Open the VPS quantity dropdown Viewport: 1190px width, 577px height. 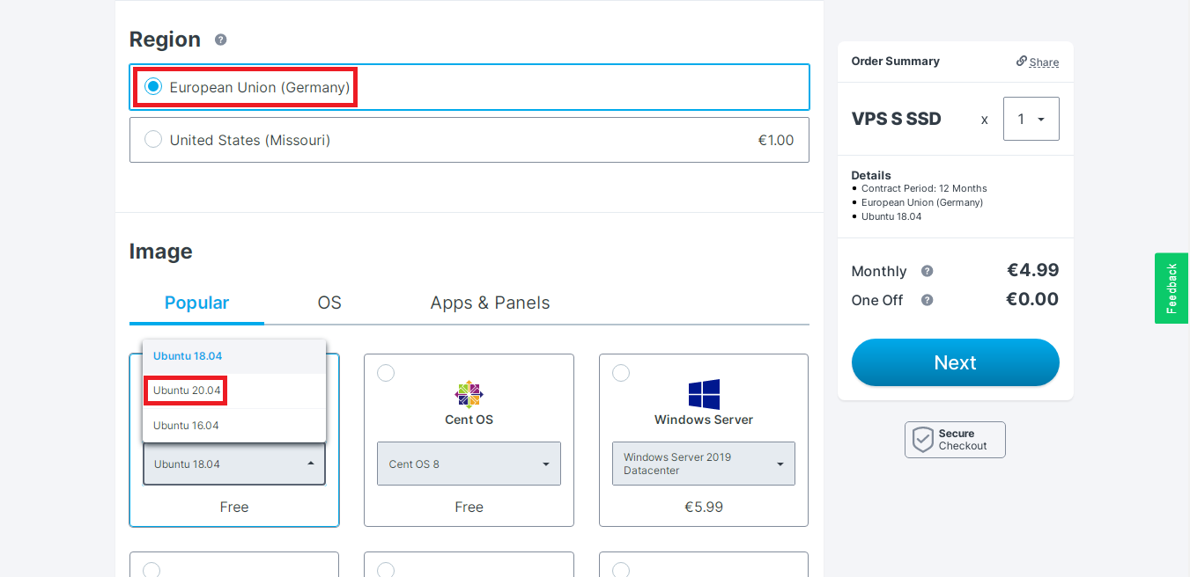[1031, 119]
